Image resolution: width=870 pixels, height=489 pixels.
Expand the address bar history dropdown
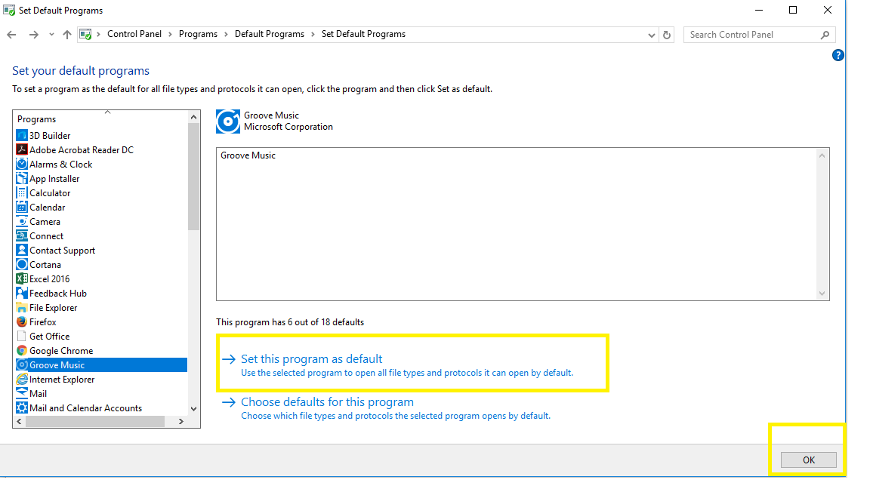pos(652,35)
